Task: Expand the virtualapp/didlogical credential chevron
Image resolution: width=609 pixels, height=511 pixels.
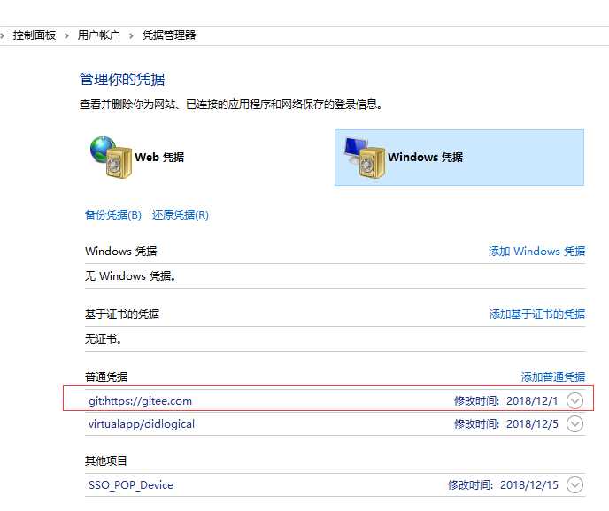Action: pos(574,424)
